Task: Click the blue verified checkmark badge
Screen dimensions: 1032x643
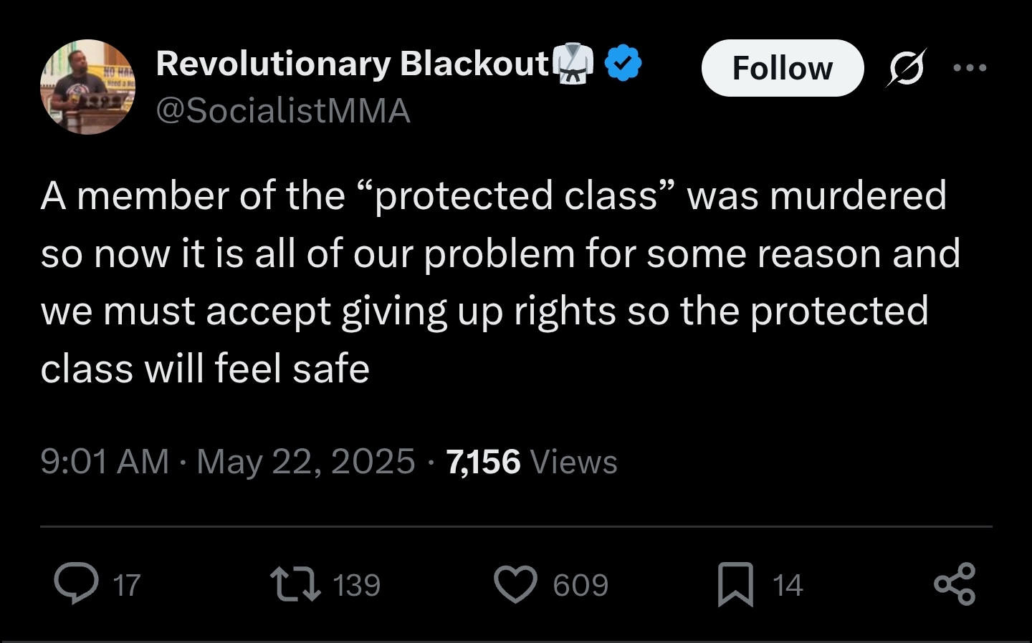Action: tap(623, 62)
